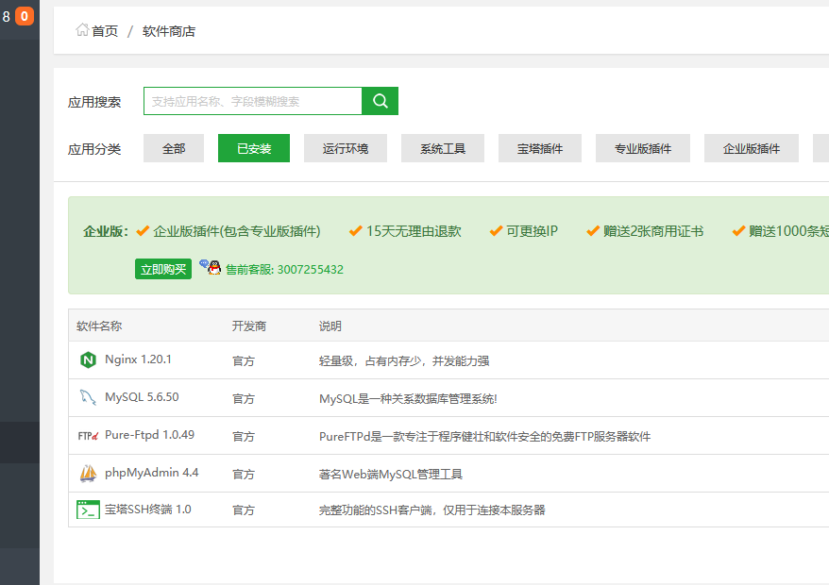The width and height of the screenshot is (829, 585).
Task: Select the 全部 category tab
Action: 174,148
